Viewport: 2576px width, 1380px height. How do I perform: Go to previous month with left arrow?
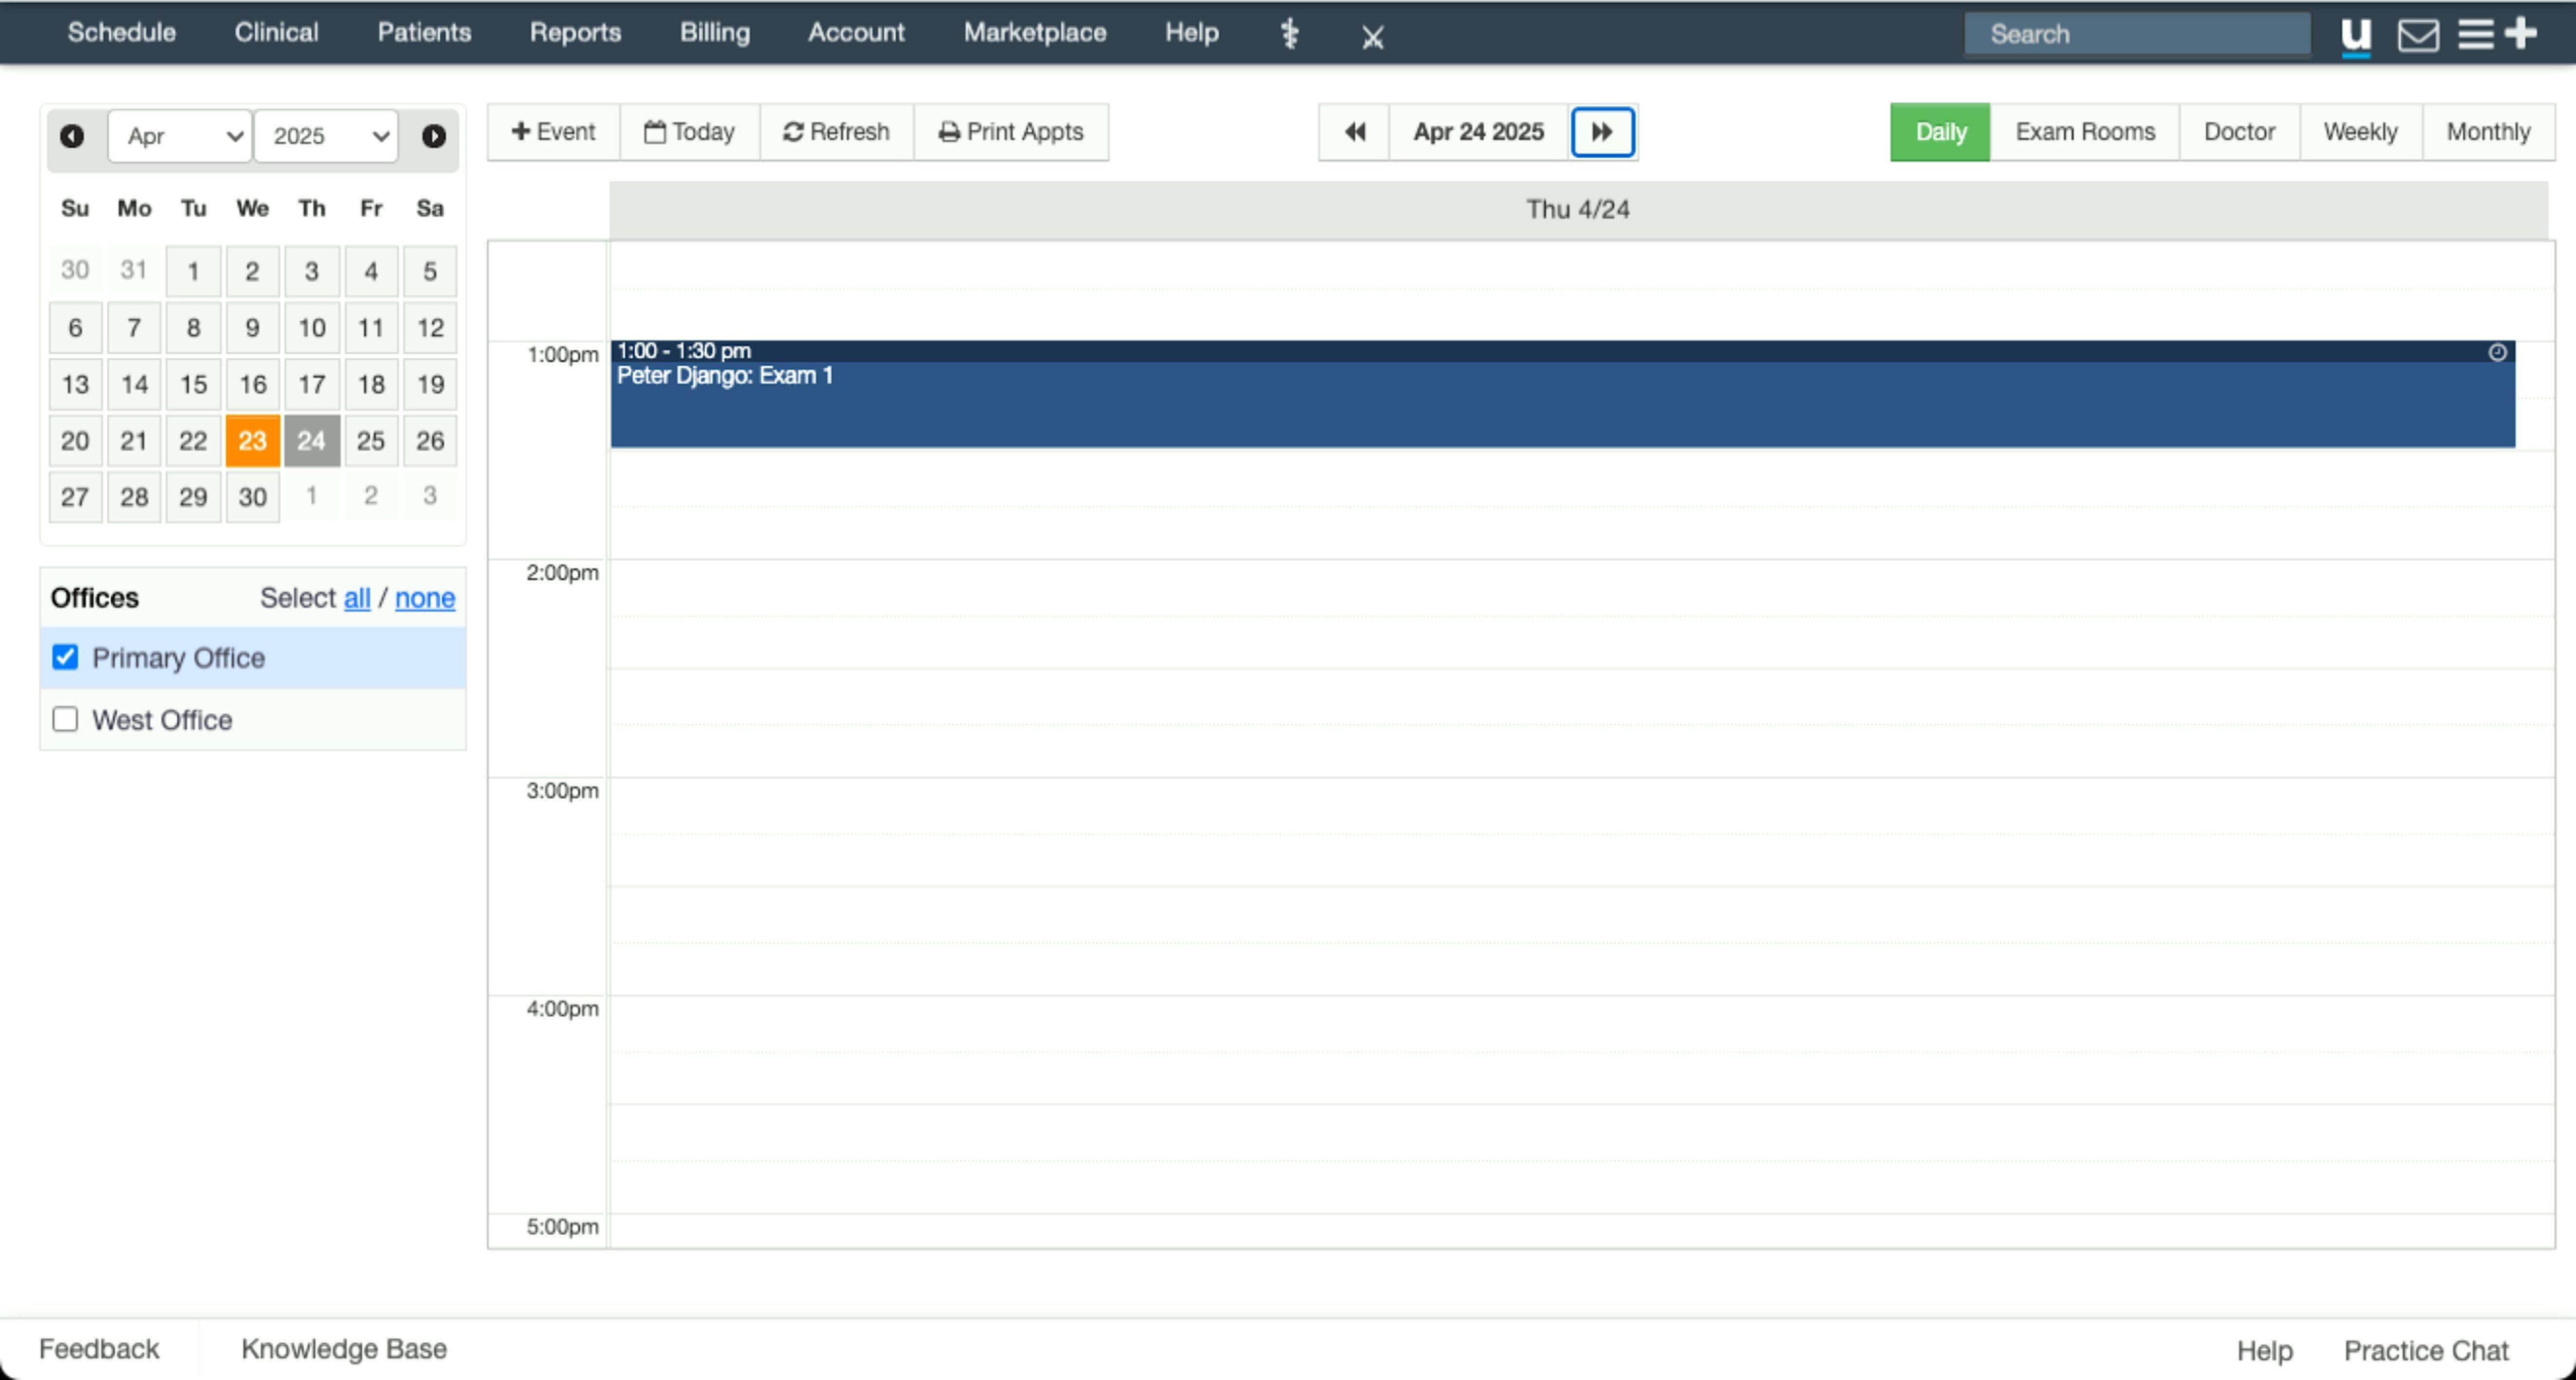(x=72, y=136)
